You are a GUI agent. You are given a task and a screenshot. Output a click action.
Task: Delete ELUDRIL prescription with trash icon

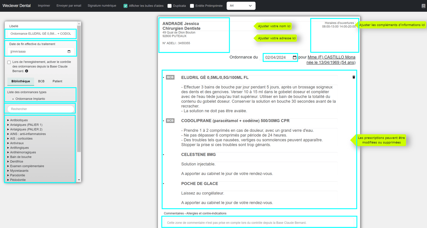click(x=354, y=77)
